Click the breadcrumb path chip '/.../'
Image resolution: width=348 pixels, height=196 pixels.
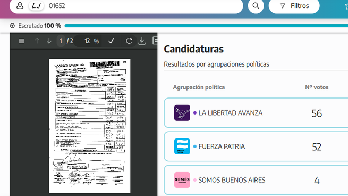coord(36,6)
